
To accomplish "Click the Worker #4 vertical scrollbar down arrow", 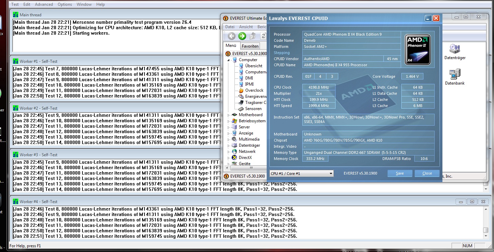I will (x=487, y=236).
